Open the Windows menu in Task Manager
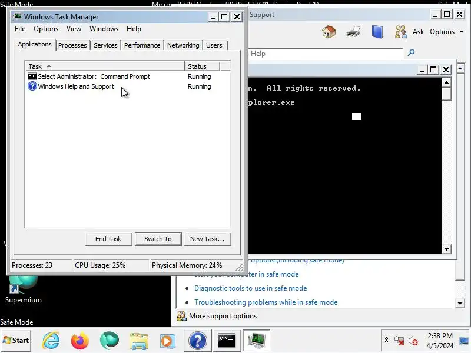The width and height of the screenshot is (471, 353). (104, 29)
